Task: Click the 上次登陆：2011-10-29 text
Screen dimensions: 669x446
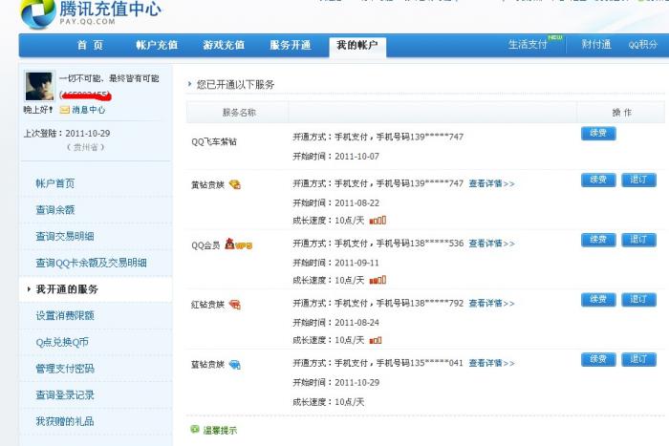Action: [x=67, y=134]
